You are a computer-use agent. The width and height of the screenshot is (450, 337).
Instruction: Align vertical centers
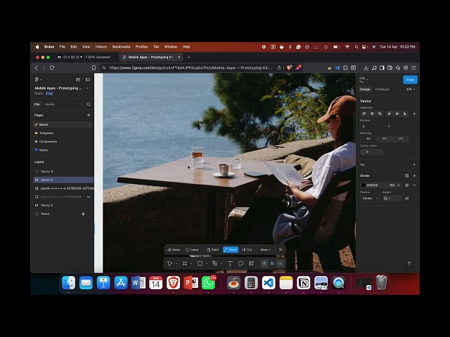pyautogui.click(x=397, y=114)
